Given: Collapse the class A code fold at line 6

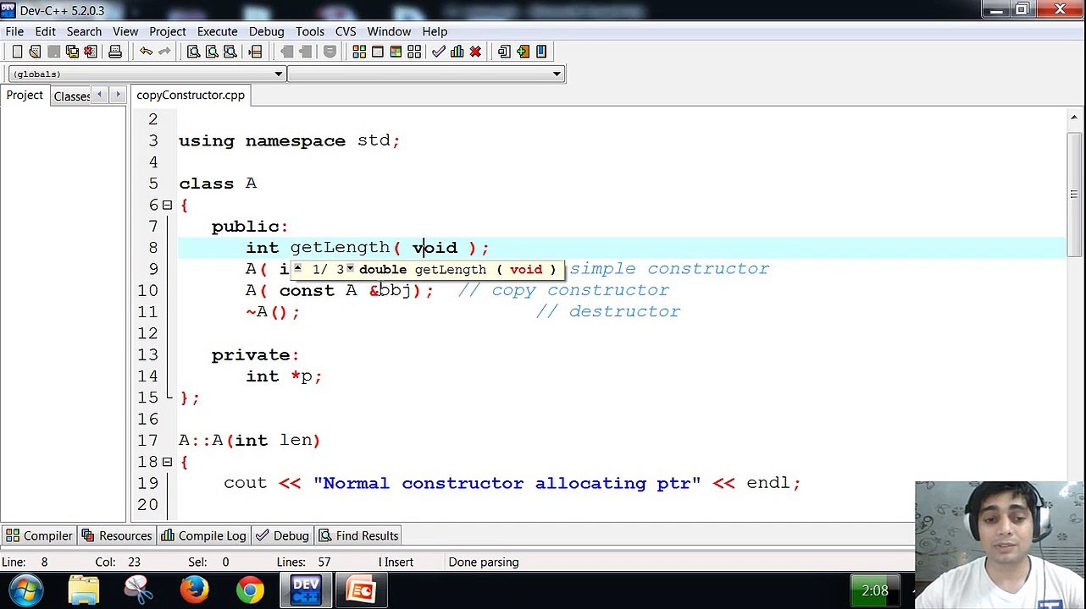Looking at the screenshot, I should (x=167, y=205).
